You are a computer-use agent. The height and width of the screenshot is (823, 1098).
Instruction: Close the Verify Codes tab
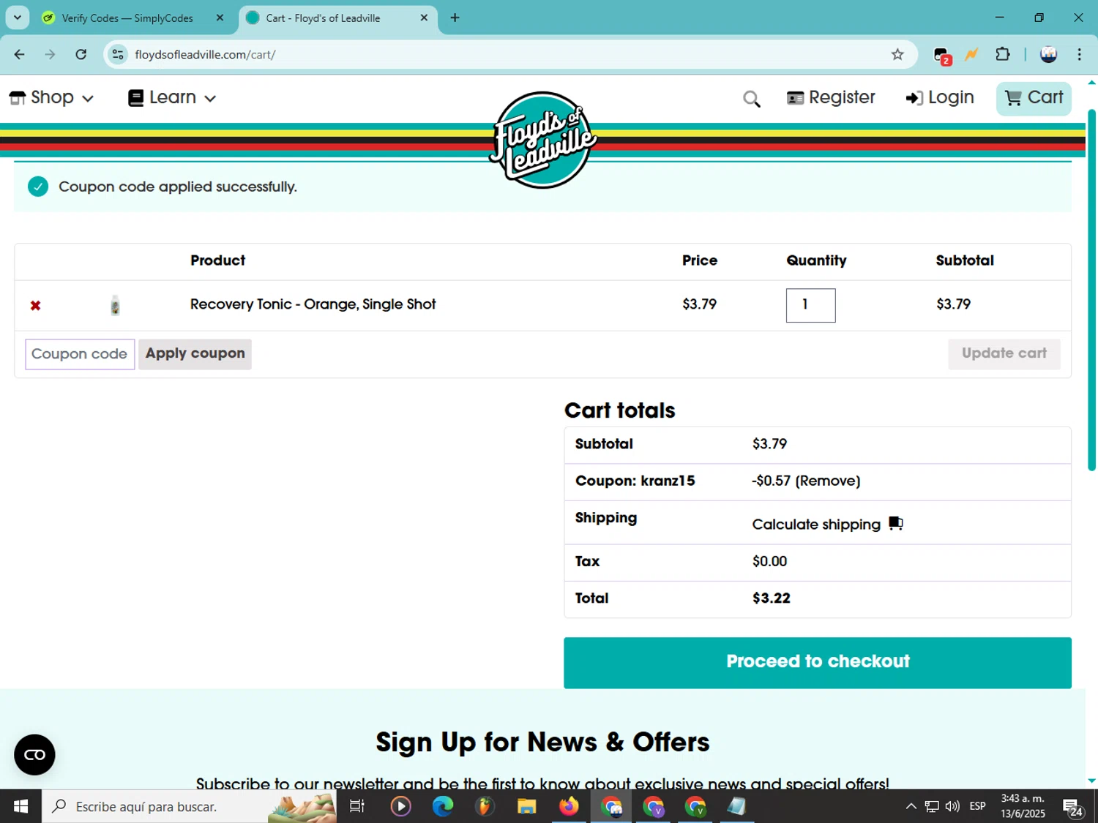[220, 18]
